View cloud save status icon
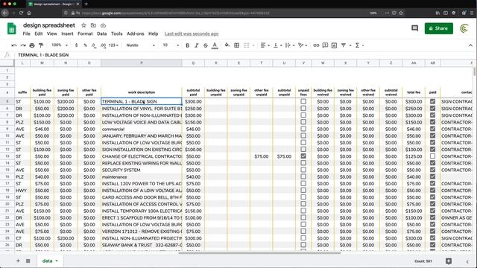This screenshot has height=268, width=477. tap(103, 25)
